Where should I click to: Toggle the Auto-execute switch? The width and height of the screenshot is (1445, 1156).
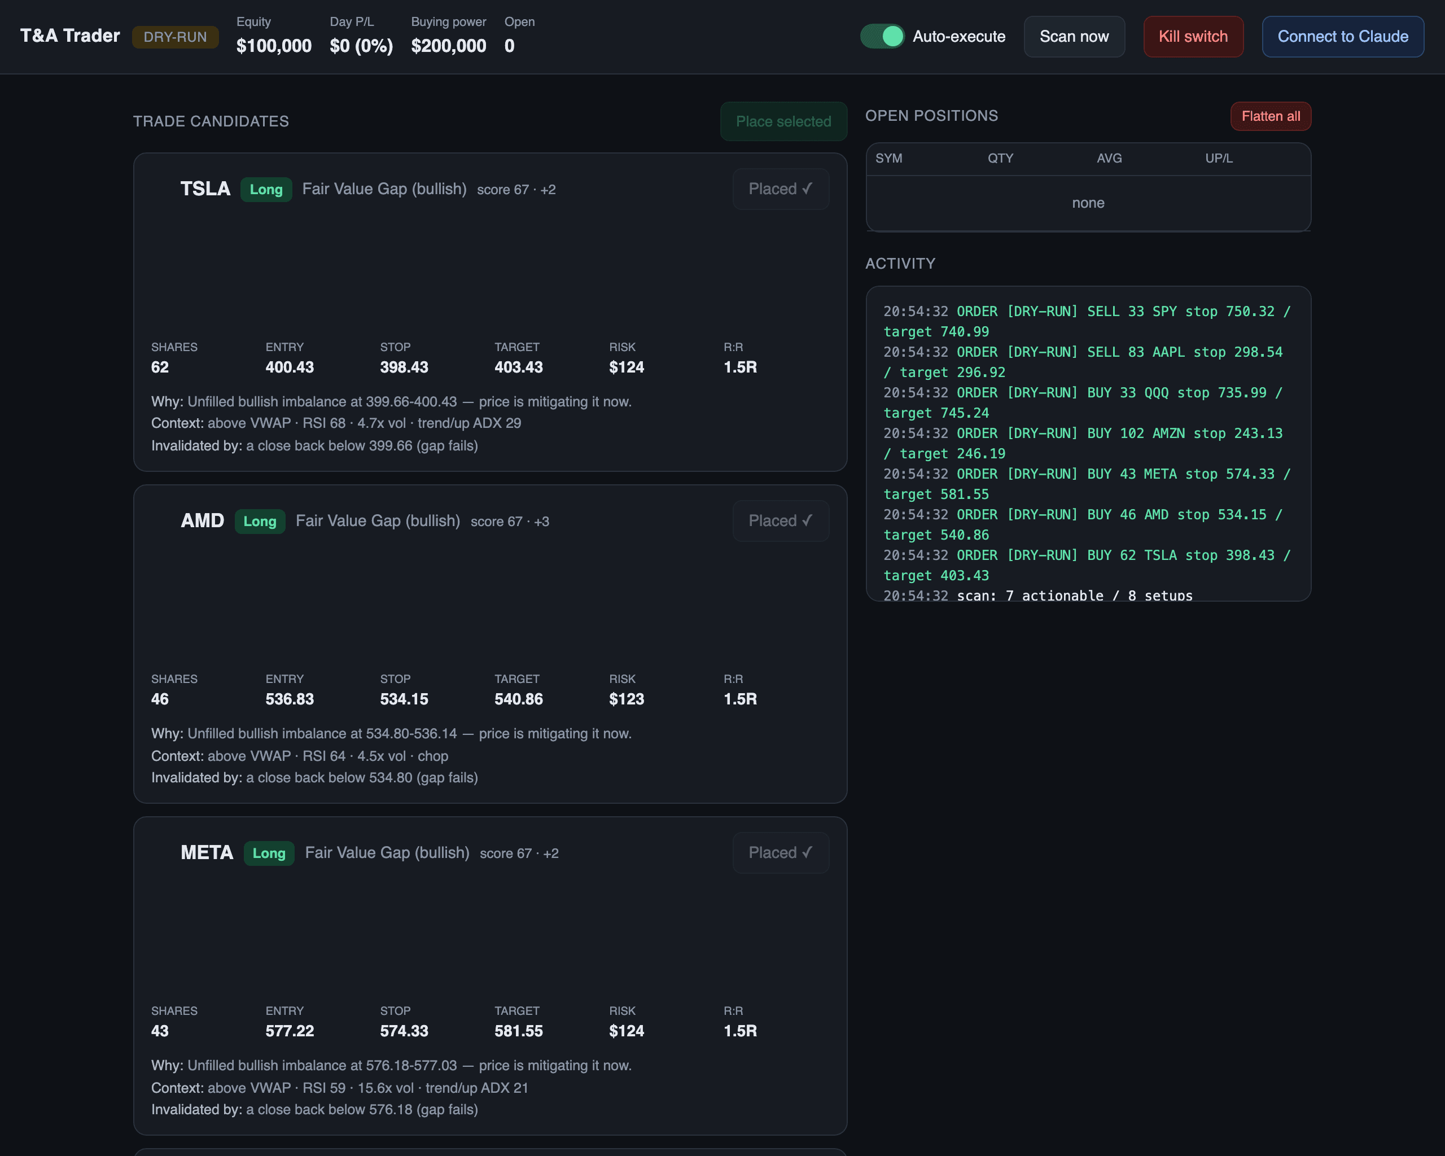[x=882, y=36]
